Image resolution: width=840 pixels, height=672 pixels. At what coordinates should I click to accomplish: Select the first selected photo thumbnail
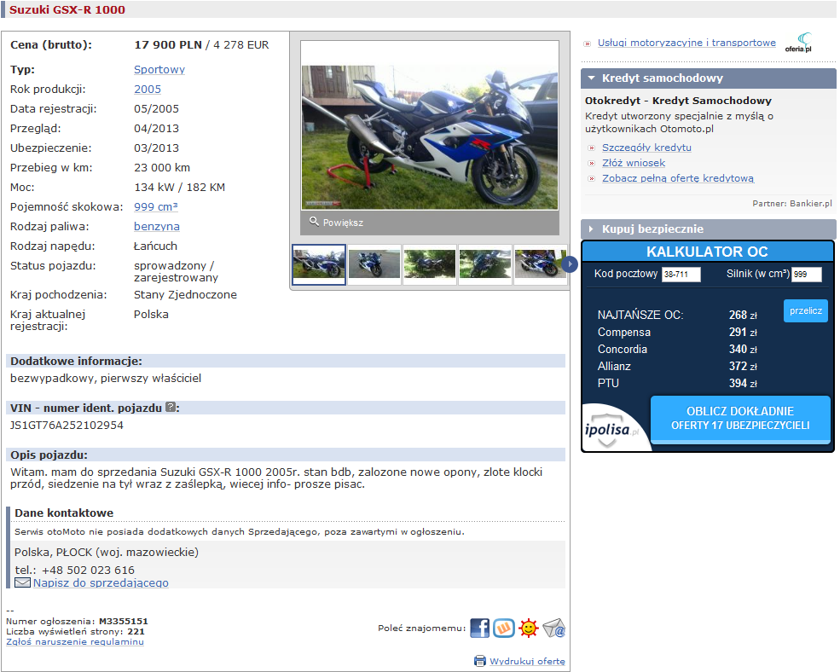click(319, 264)
